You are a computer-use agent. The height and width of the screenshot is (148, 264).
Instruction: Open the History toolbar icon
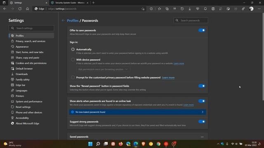pos(182,9)
